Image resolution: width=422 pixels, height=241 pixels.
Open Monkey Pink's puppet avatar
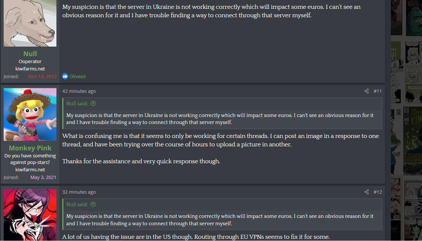[30, 114]
